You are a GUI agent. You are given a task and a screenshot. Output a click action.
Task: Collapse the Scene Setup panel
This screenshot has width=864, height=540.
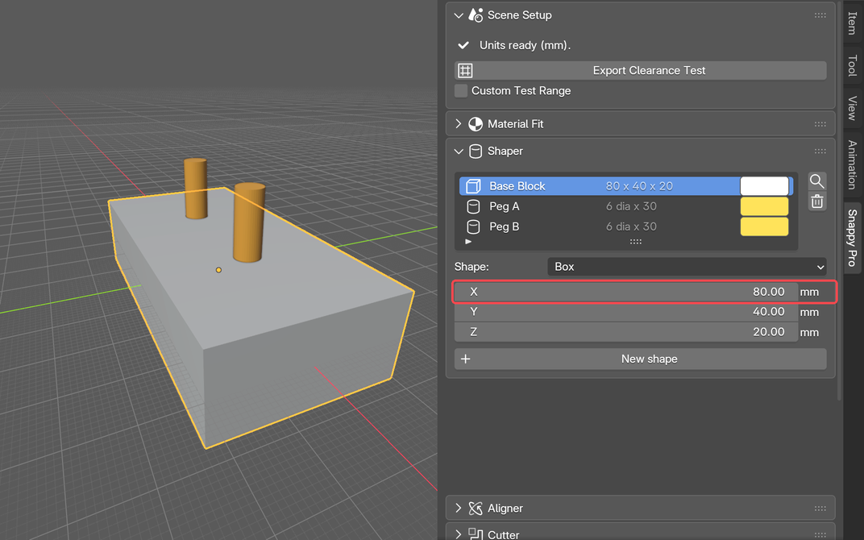point(459,15)
